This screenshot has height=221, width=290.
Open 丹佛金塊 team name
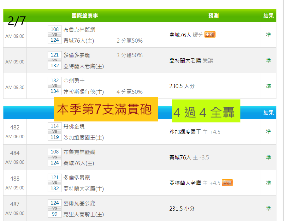click(74, 126)
